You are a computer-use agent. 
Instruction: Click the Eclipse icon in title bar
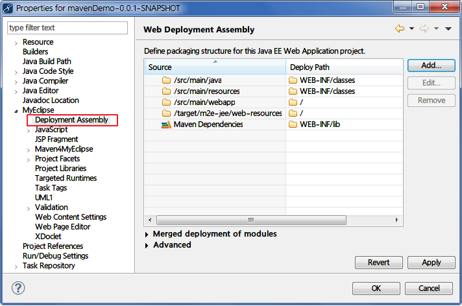[8, 8]
